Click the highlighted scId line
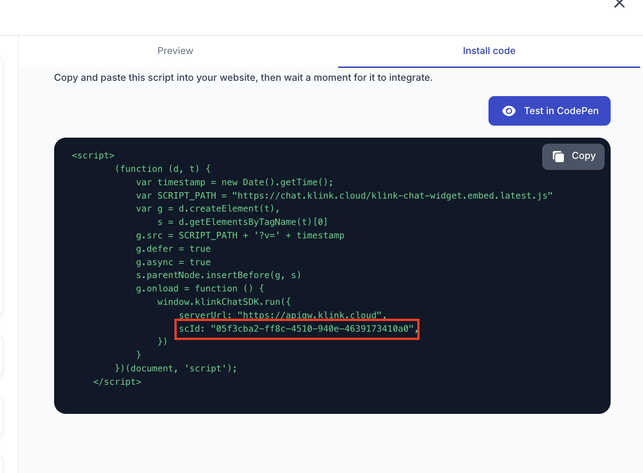The image size is (643, 473). pos(297,329)
